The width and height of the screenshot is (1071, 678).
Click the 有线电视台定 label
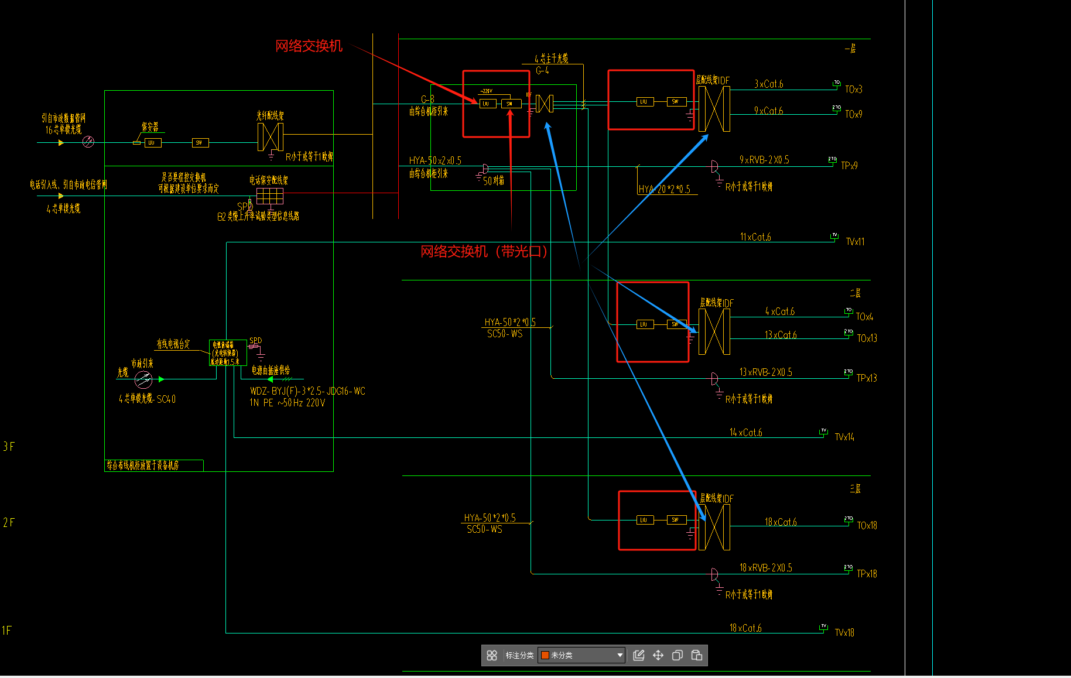click(173, 344)
